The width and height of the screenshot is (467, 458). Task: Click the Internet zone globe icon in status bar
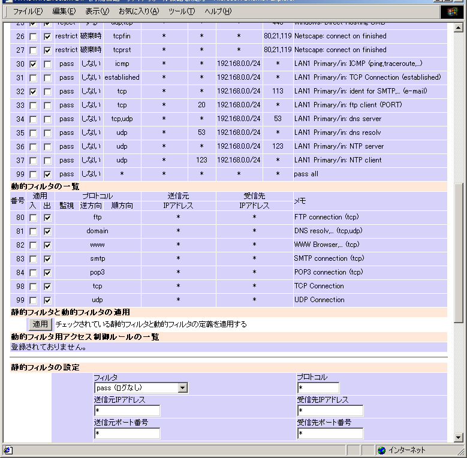click(x=381, y=450)
